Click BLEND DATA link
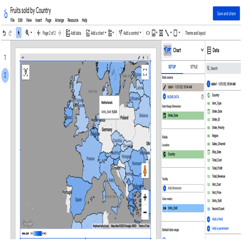The image size is (247, 241). pos(173,97)
